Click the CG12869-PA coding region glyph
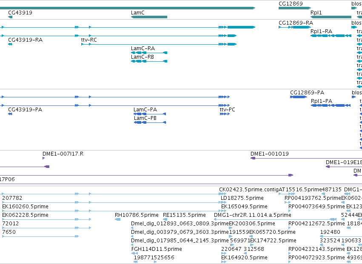Screen dimensions: 362x264 point(299,97)
